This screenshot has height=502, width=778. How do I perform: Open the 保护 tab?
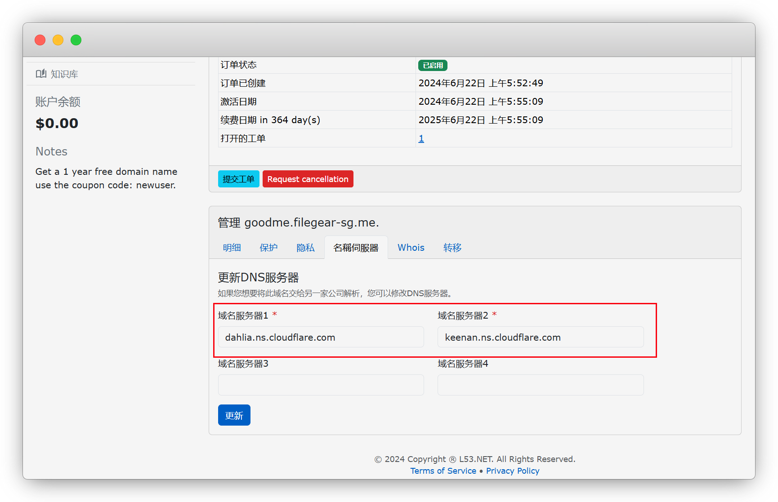point(268,248)
